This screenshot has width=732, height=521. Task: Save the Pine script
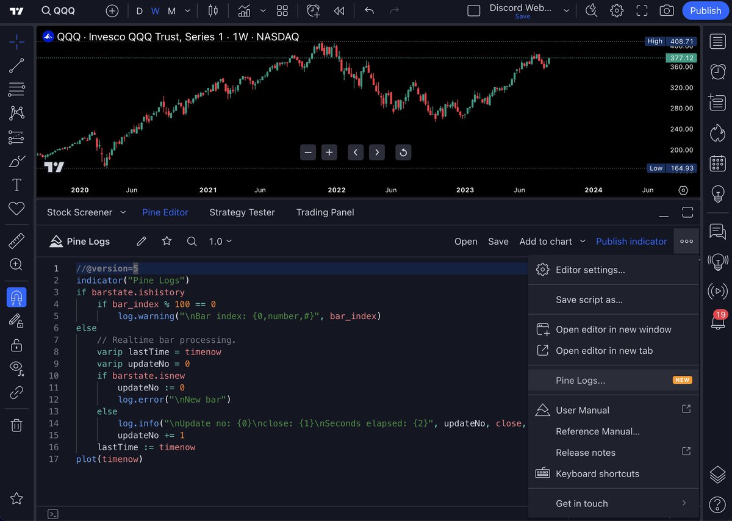click(x=498, y=242)
